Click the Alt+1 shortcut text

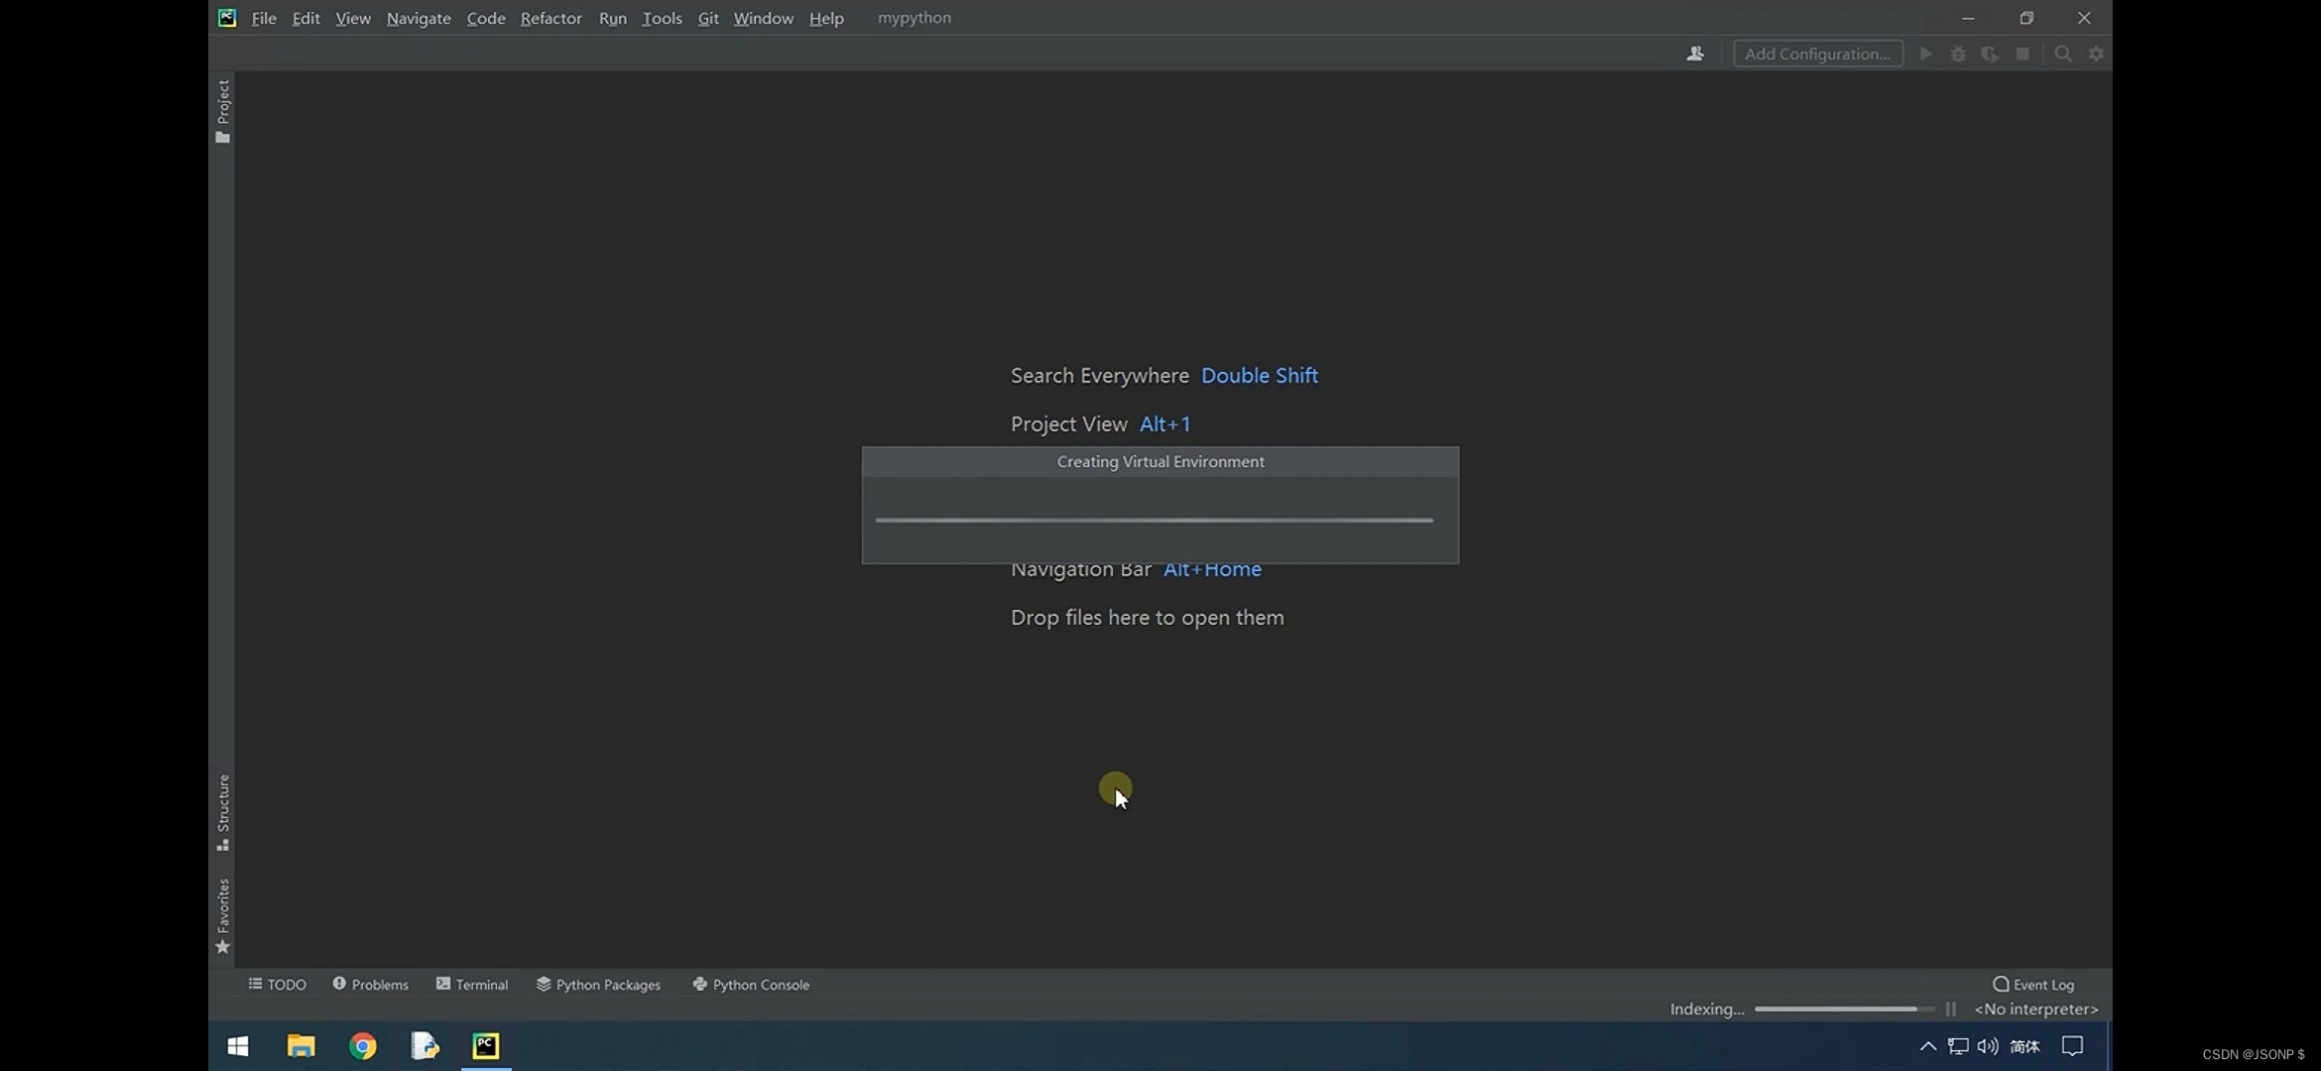click(1164, 424)
